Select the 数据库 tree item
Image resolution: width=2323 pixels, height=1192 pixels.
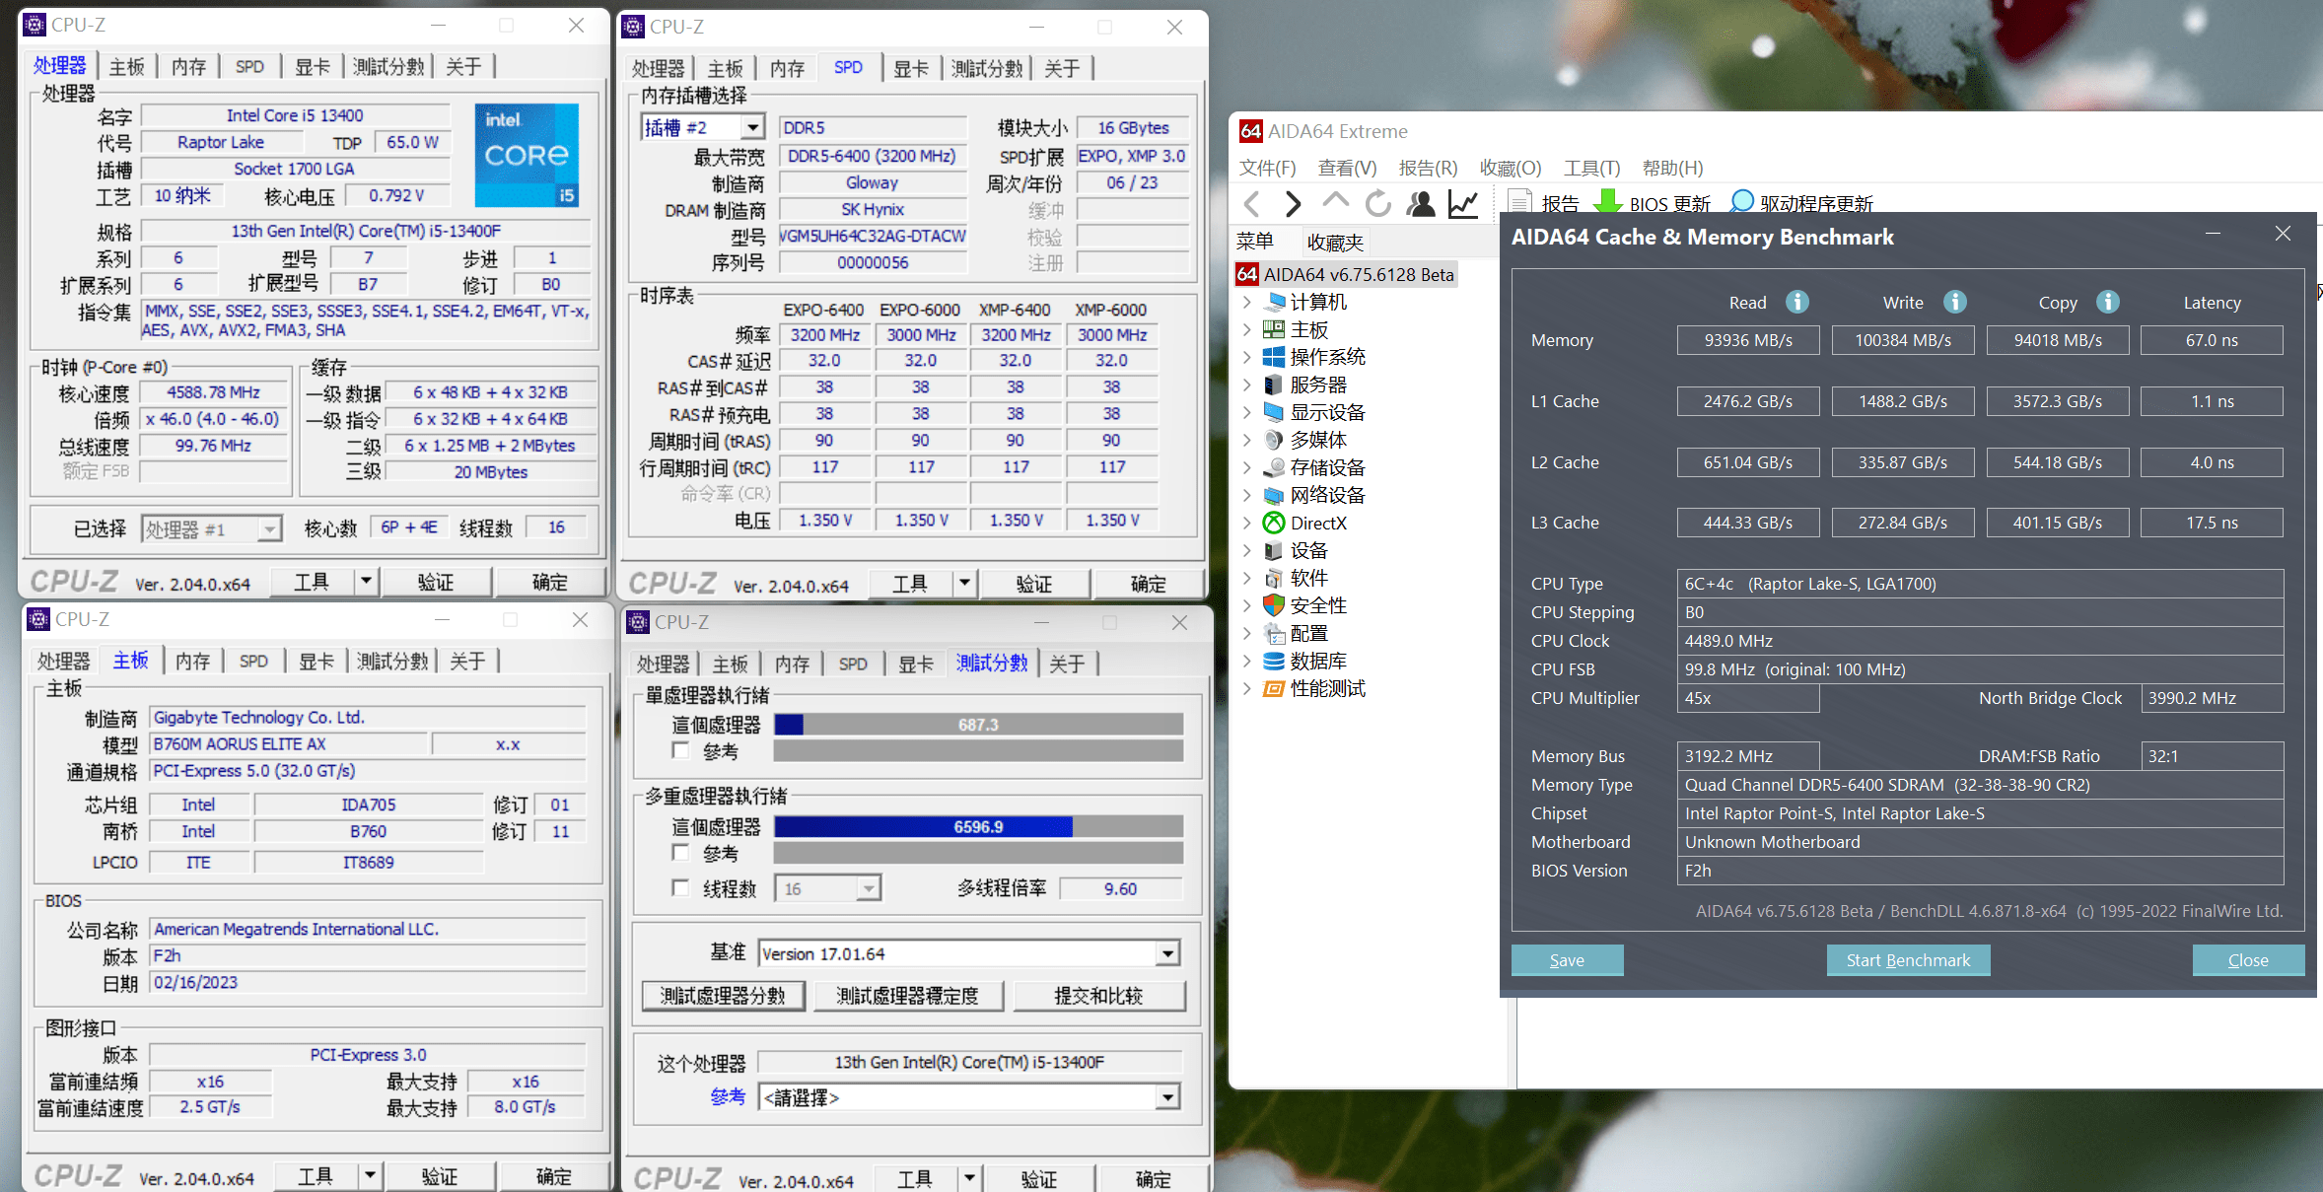[1317, 661]
